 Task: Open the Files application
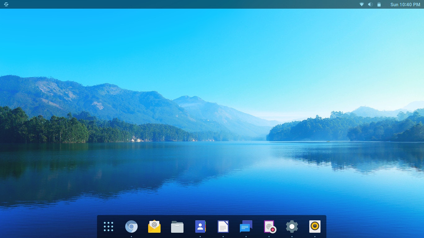pos(177,227)
